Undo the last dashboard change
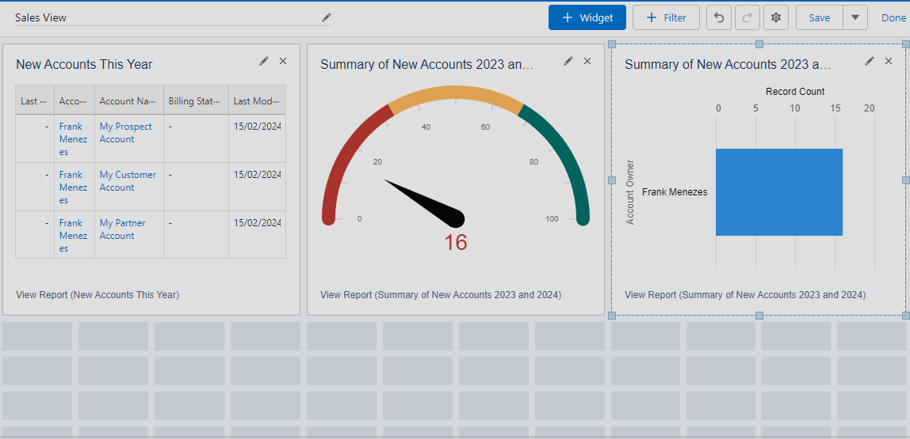The height and width of the screenshot is (439, 910). click(x=718, y=17)
